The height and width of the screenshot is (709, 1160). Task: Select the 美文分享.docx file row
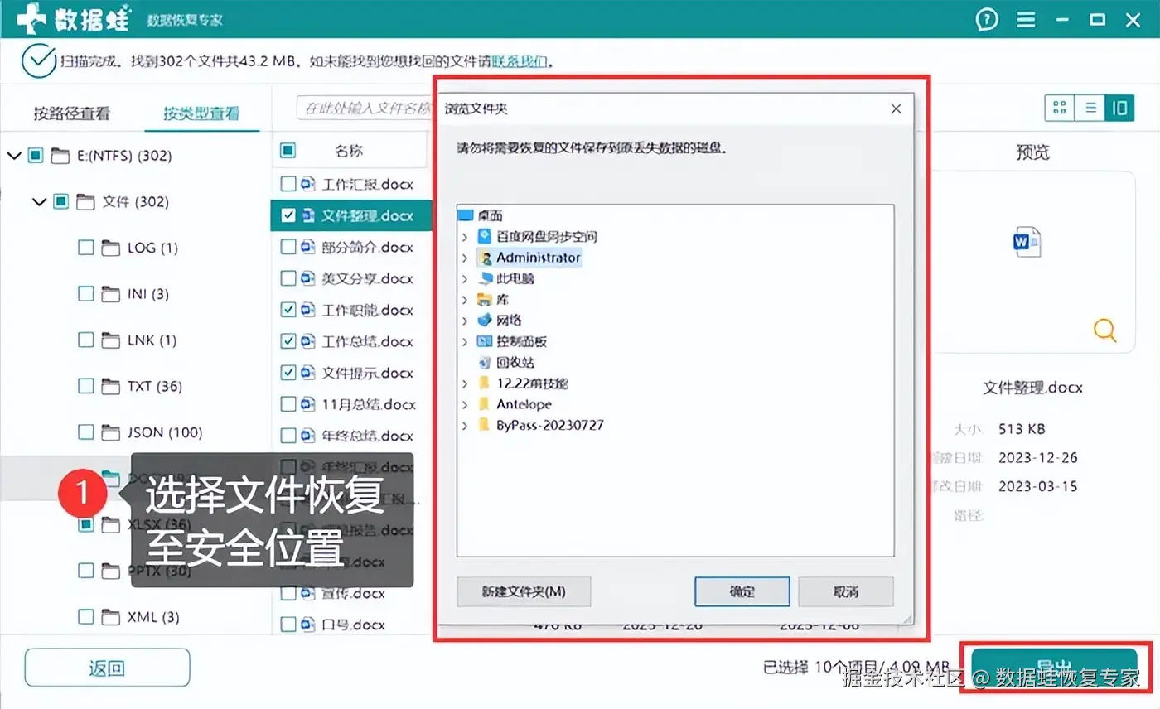(x=351, y=278)
